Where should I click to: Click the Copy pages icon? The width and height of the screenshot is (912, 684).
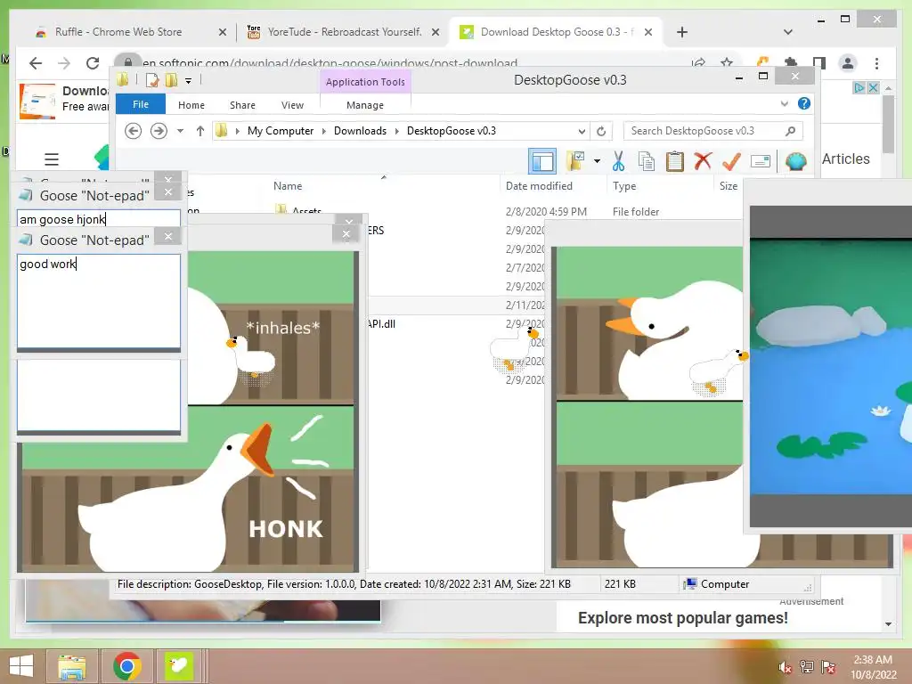(x=647, y=161)
